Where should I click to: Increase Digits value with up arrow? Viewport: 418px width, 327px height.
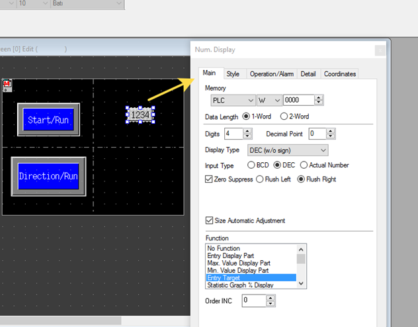[x=239, y=130]
